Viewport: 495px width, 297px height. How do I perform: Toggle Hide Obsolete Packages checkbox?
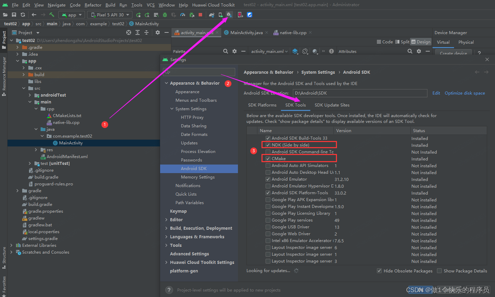tap(379, 271)
